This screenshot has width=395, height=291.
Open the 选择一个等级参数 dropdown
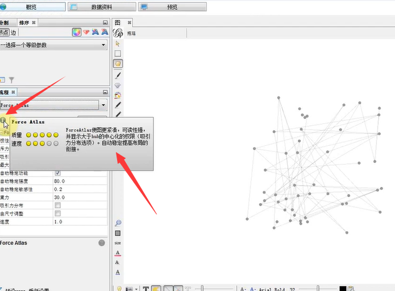coord(54,45)
